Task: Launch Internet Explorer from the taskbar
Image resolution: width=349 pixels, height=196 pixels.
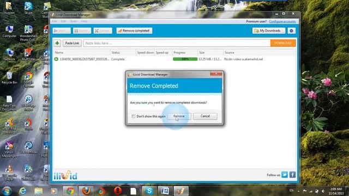Action: 23,191
